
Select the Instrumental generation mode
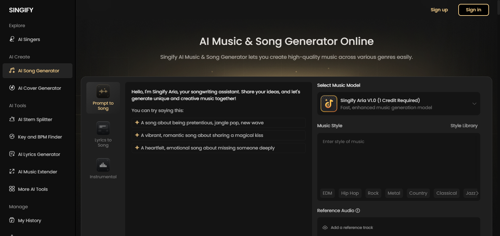[x=103, y=168]
